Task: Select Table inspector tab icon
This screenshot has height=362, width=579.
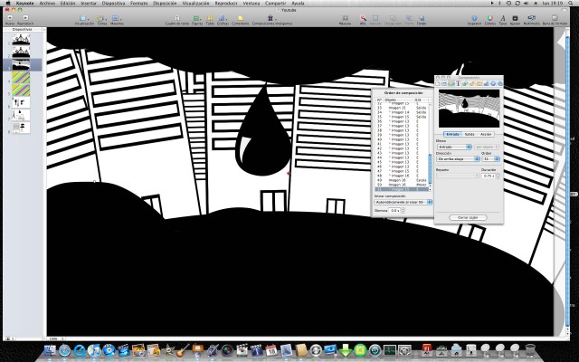Action: pos(479,83)
